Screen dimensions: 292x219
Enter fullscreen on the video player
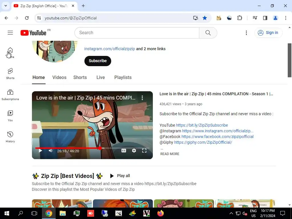[x=144, y=151]
